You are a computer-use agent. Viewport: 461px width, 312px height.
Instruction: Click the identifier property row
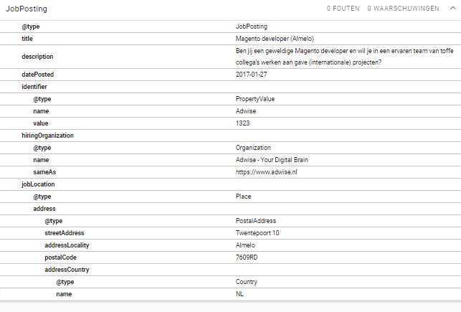pyautogui.click(x=37, y=87)
